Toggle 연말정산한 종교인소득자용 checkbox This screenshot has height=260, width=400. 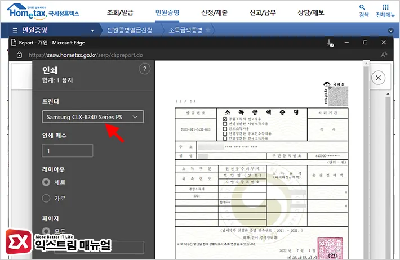pos(225,133)
